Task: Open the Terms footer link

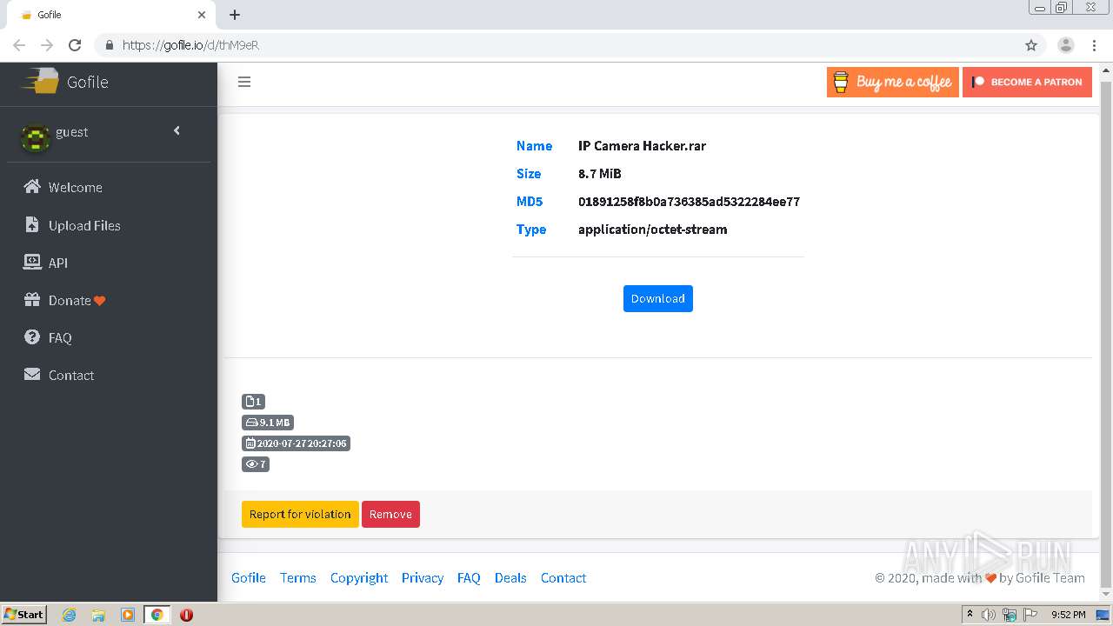Action: point(298,577)
